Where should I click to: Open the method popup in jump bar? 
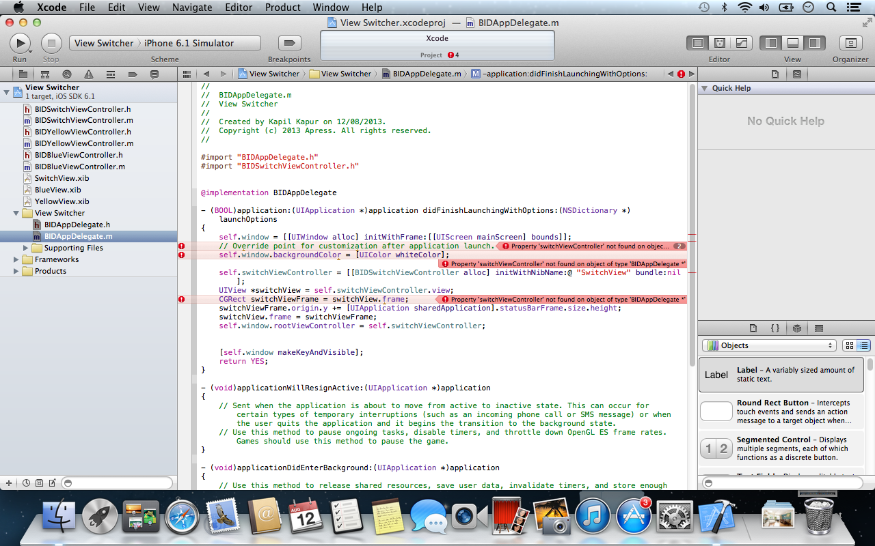click(x=558, y=74)
